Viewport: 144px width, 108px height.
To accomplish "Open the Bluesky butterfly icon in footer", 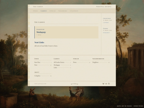I will click(x=103, y=84).
